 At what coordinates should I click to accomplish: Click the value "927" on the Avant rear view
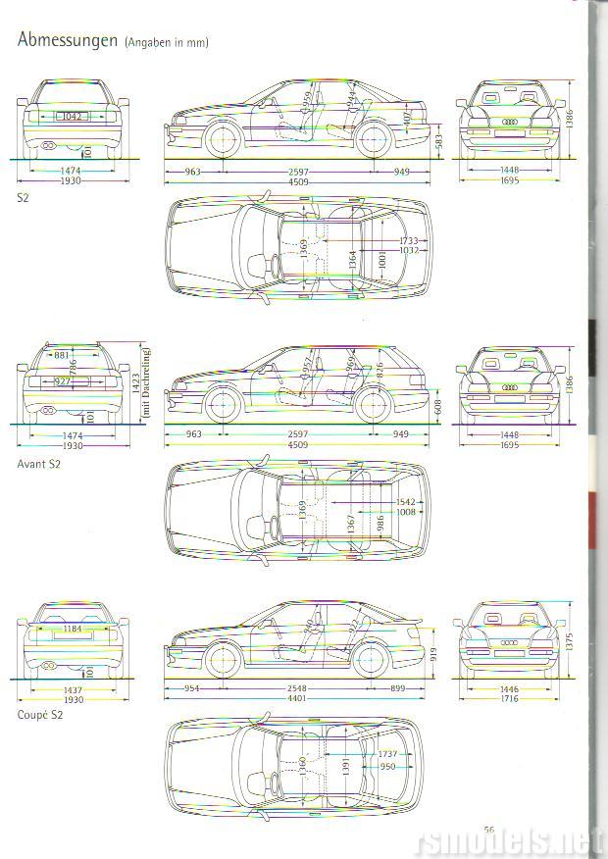63,381
